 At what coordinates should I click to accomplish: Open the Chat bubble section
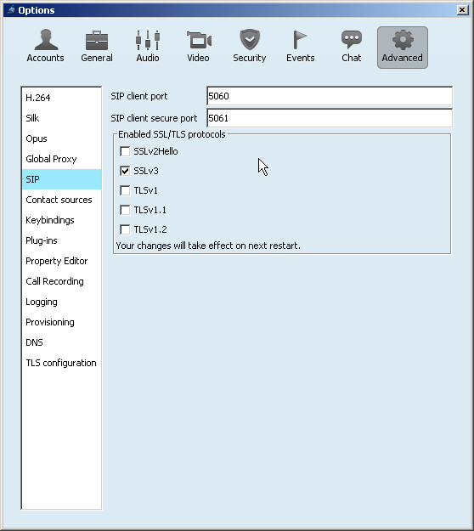pyautogui.click(x=352, y=47)
